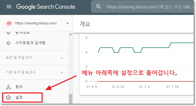Click the red line on the chart
Image resolution: width=196 pixels, height=106 pixels.
click(x=146, y=81)
